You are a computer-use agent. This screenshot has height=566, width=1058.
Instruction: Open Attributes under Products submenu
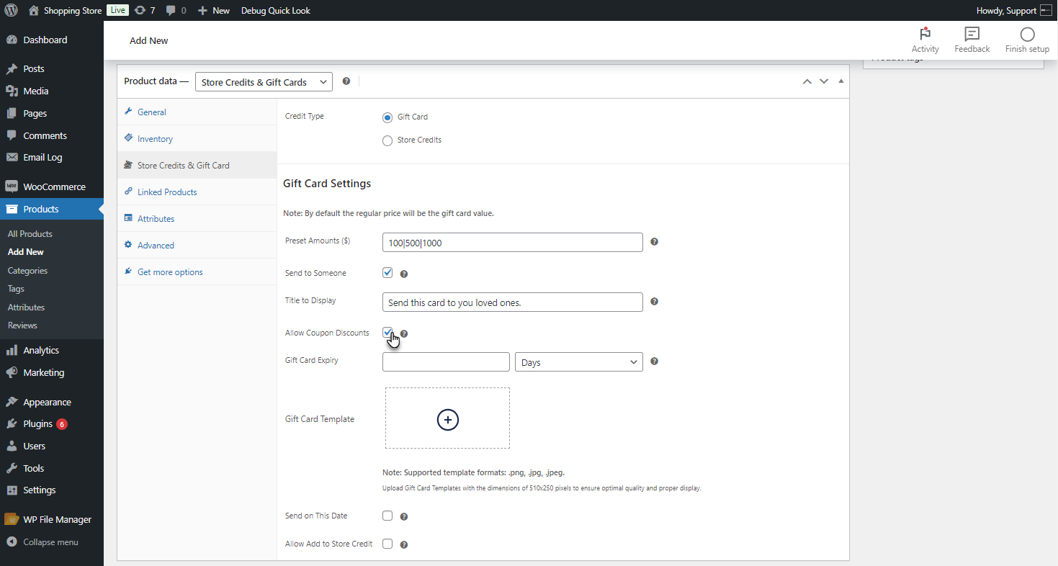click(x=26, y=307)
